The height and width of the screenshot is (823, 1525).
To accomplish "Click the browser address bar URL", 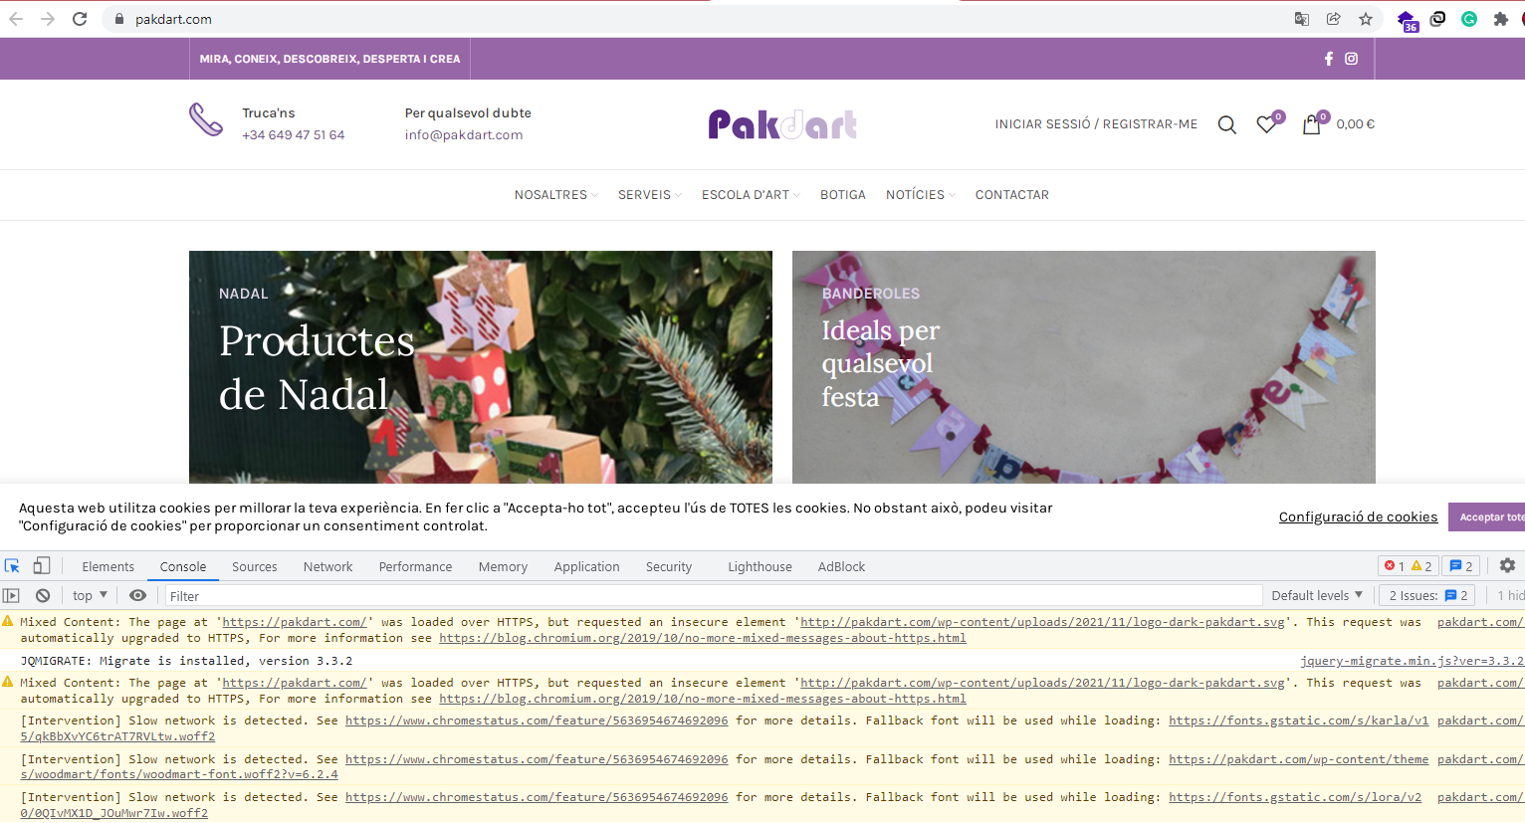I will click(173, 19).
